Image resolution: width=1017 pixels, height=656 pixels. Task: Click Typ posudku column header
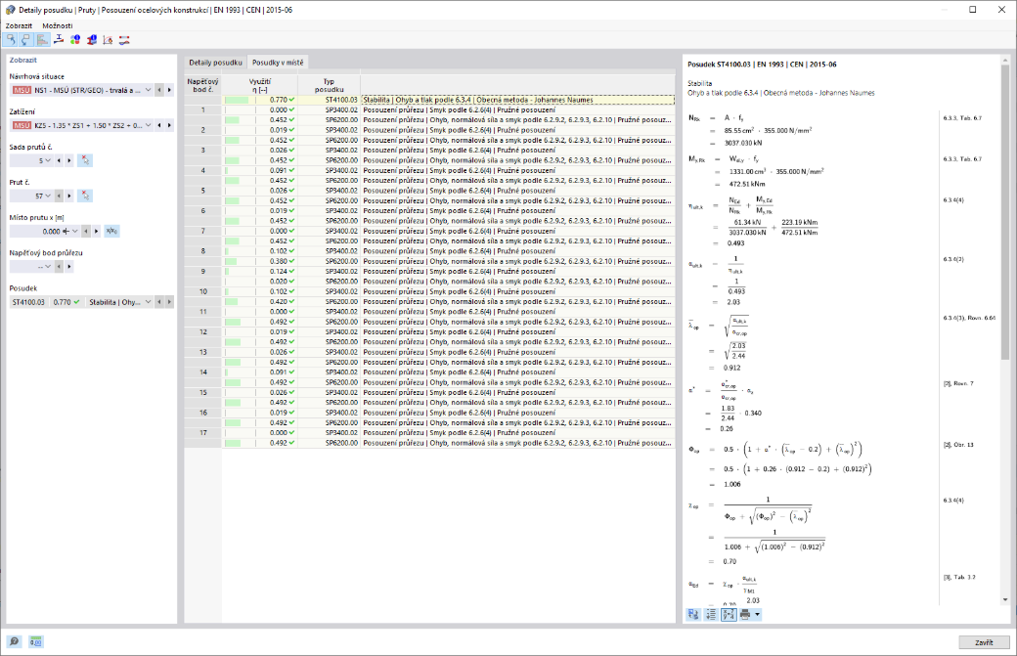click(329, 86)
